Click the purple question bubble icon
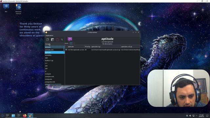The height and width of the screenshot is (118, 210). click(70, 39)
